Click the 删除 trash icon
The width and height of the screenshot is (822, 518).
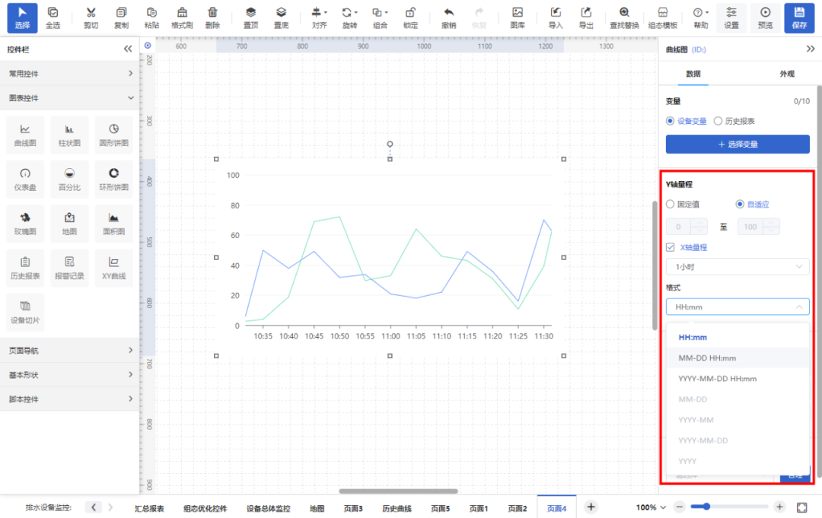click(212, 17)
